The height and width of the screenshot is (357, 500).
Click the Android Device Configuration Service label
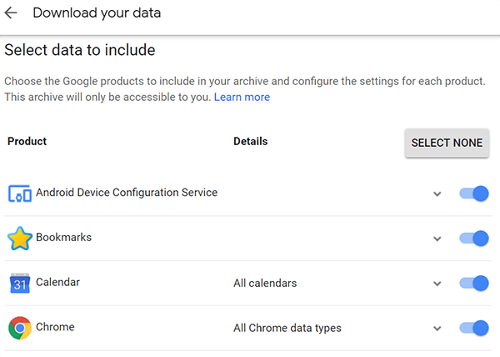(126, 193)
